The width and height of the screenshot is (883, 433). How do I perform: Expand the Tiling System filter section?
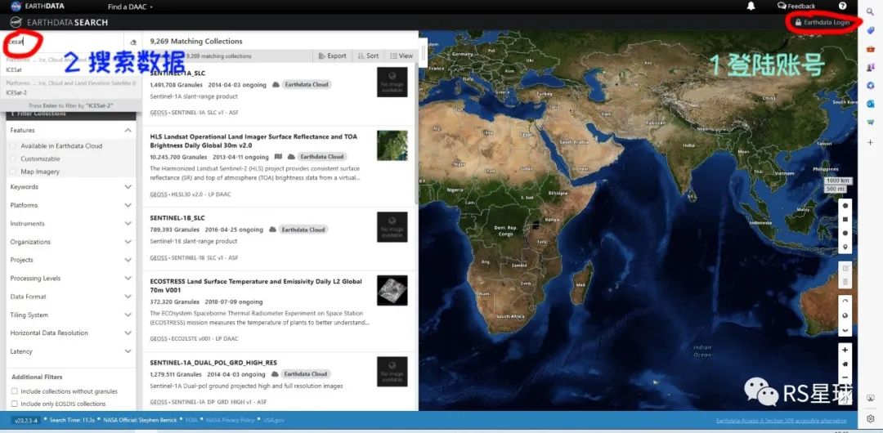[71, 315]
